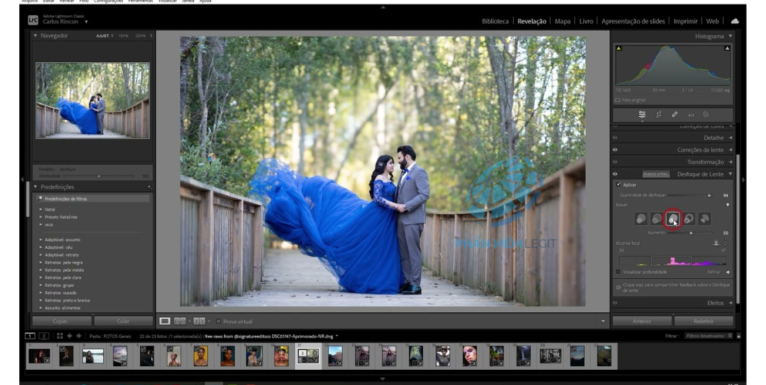
Task: Choose the fifth bokeh shape icon
Action: coord(705,219)
